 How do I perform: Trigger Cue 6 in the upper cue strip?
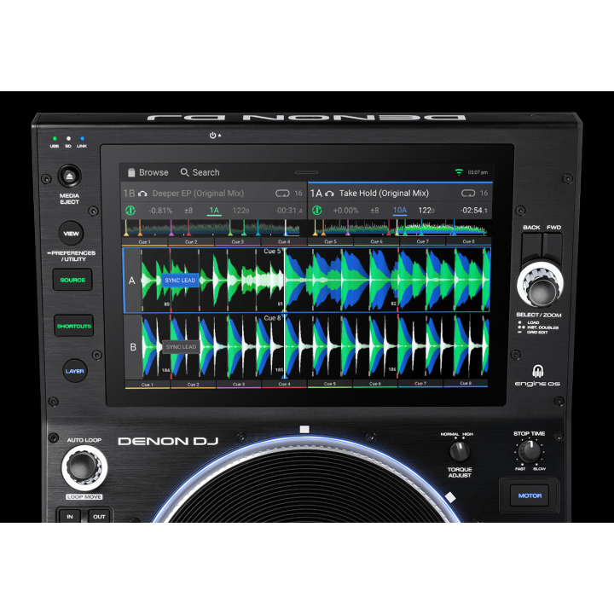[376, 242]
